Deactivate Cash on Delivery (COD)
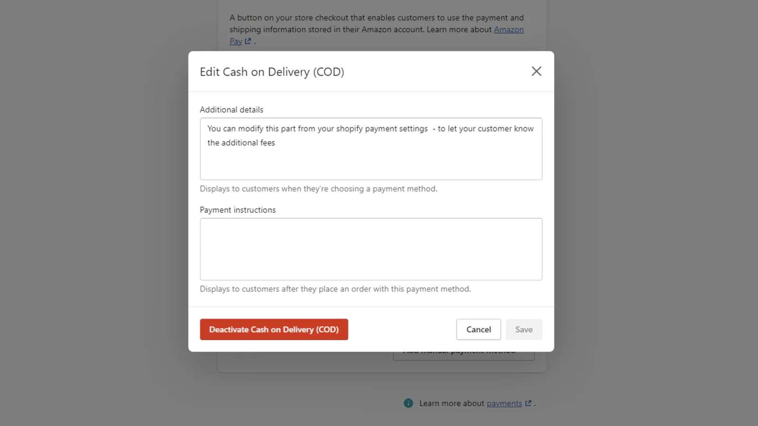The width and height of the screenshot is (758, 426). (274, 329)
